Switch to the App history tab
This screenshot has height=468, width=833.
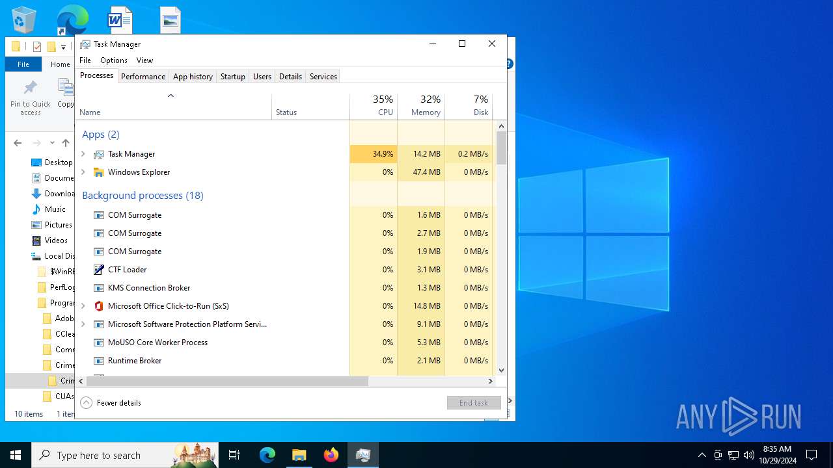tap(193, 77)
